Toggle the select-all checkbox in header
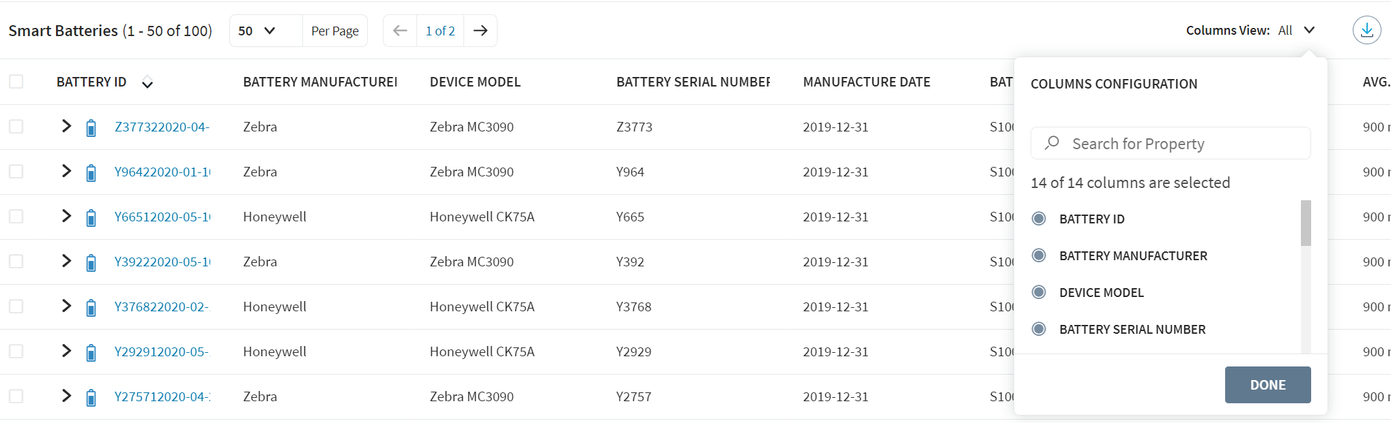The image size is (1391, 423). click(x=16, y=80)
